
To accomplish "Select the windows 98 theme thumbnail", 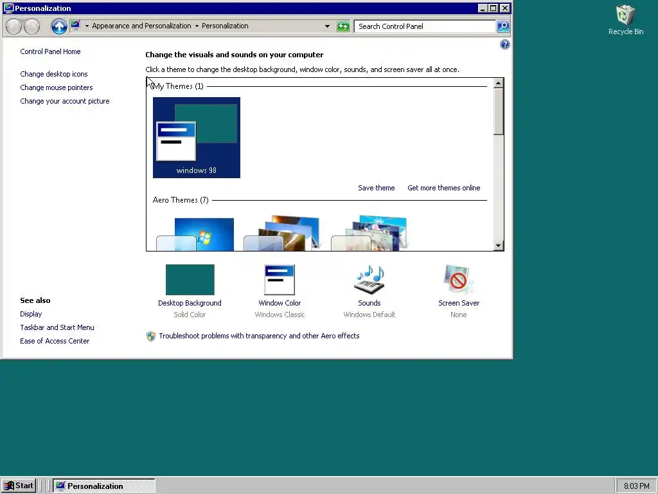I will [197, 138].
